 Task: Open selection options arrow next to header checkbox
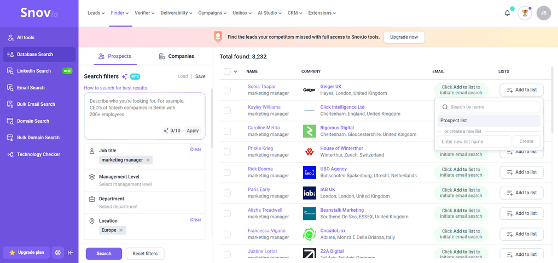click(x=236, y=71)
